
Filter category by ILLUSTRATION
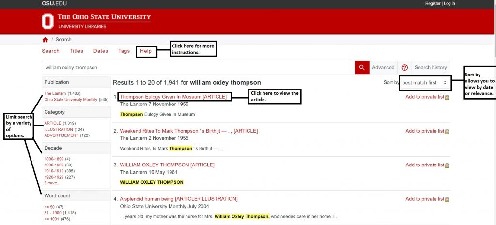pyautogui.click(x=59, y=129)
